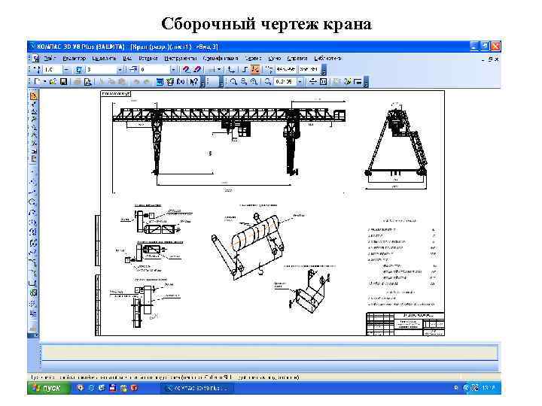542x406 pixels.
Task: Select the Arc drawing tool
Action: tap(34, 212)
